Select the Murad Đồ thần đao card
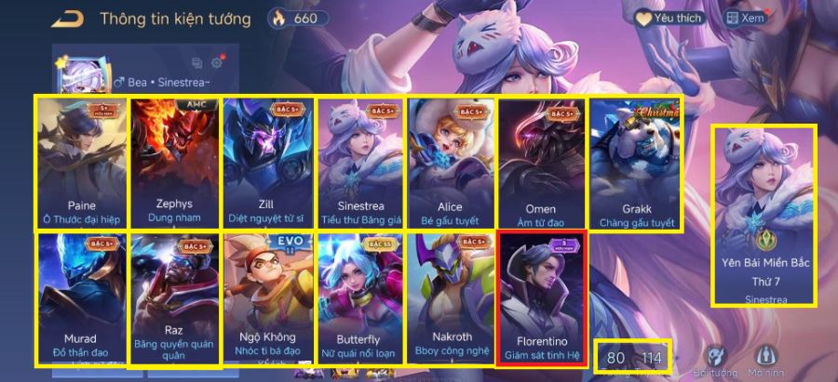Image resolution: width=838 pixels, height=382 pixels. [x=82, y=299]
